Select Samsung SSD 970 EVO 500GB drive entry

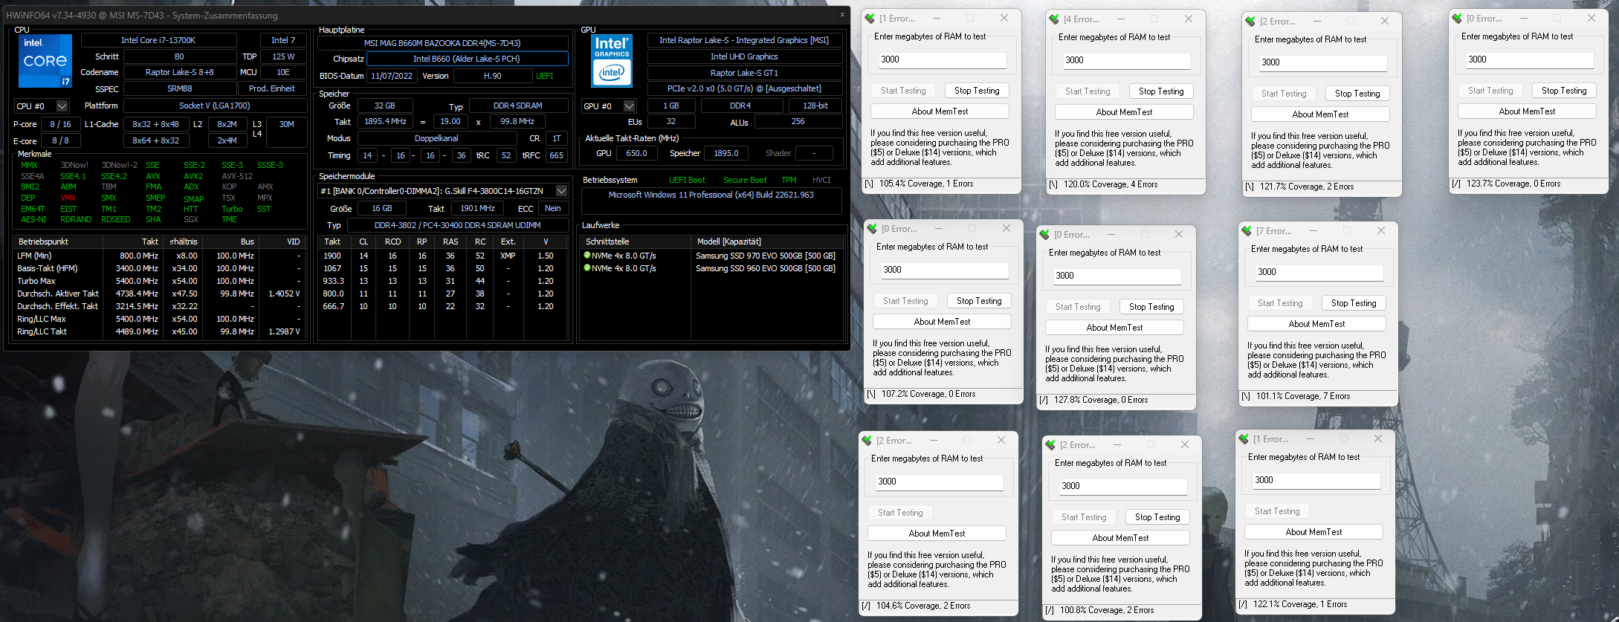712,256
